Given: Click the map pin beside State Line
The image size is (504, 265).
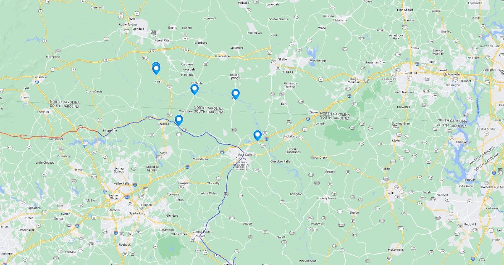Looking at the screenshot, I should click(x=179, y=120).
